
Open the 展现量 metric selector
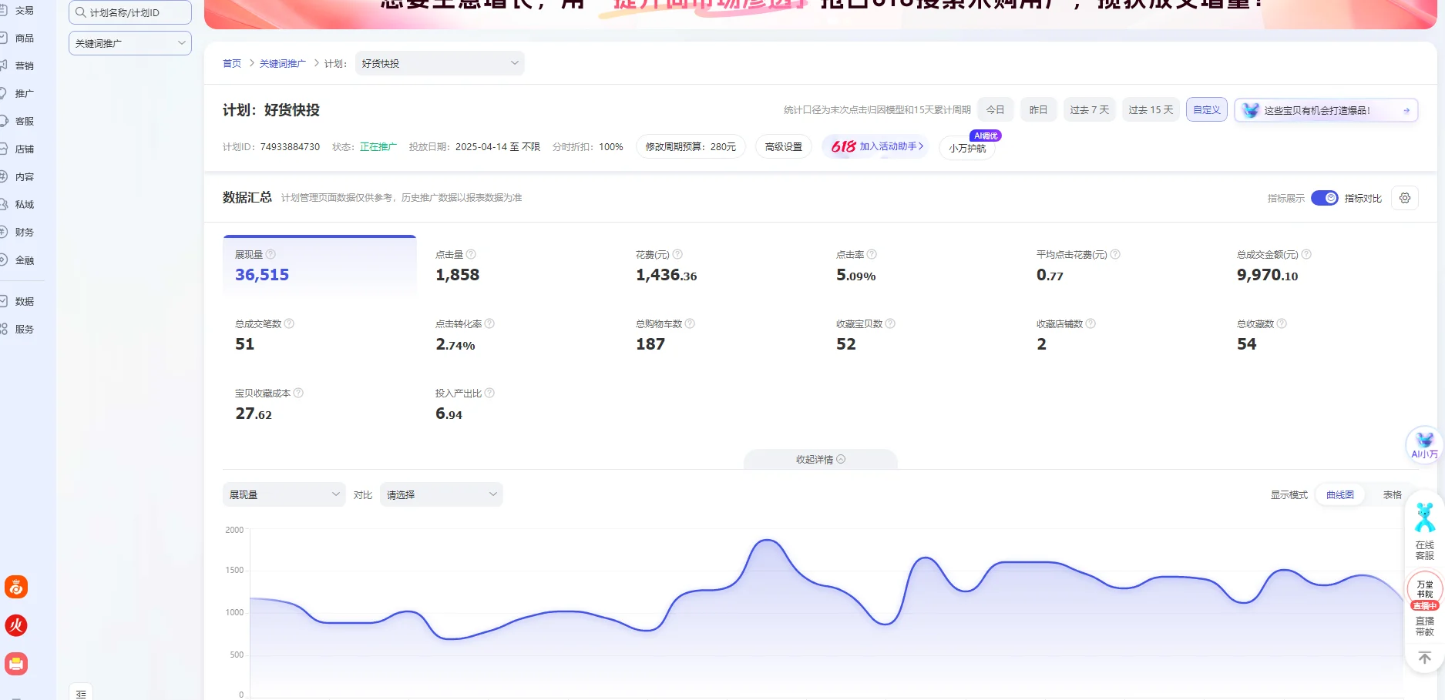tap(284, 494)
